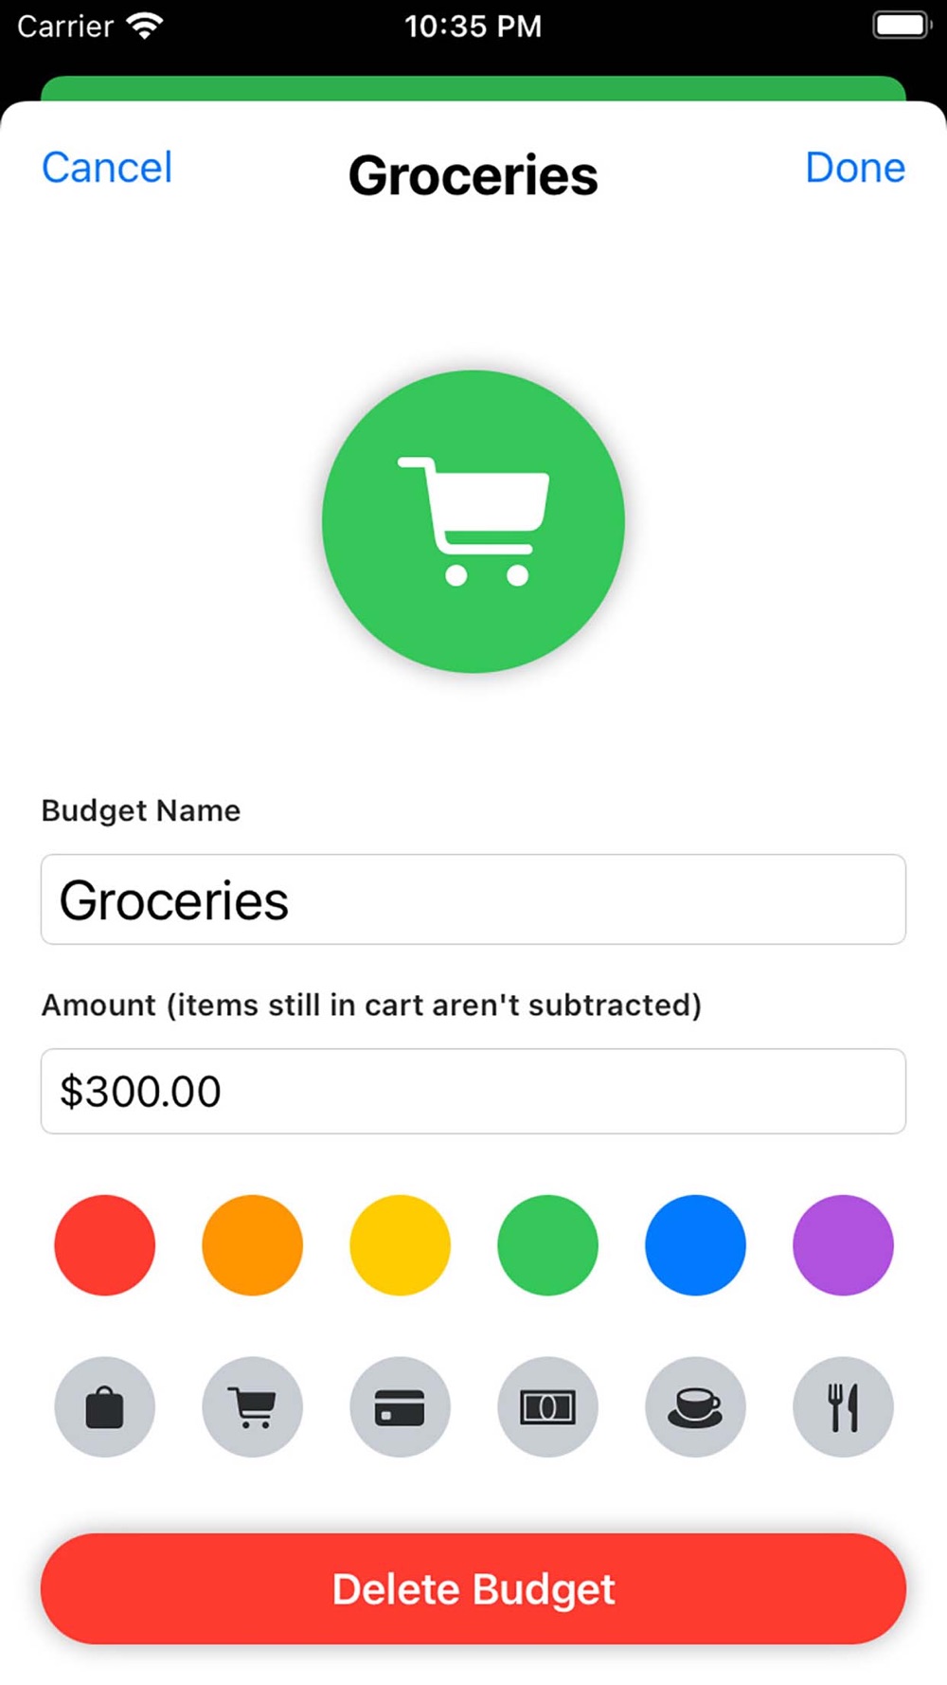Image resolution: width=947 pixels, height=1685 pixels.
Task: Choose the shopping cart icon option
Action: tap(253, 1407)
